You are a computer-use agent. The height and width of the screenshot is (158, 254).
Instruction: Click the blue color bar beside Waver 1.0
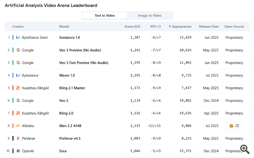[x=13, y=75]
